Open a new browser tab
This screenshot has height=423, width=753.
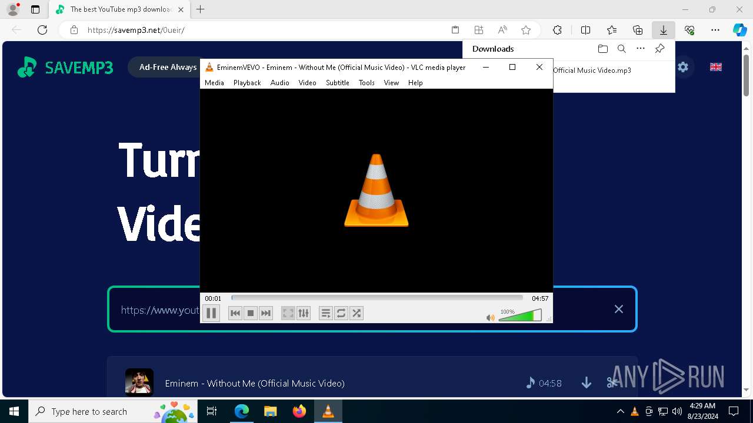pos(201,9)
